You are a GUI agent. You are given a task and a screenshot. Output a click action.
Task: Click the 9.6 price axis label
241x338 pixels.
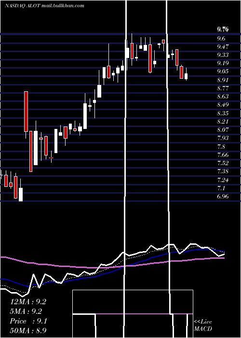click(221, 38)
